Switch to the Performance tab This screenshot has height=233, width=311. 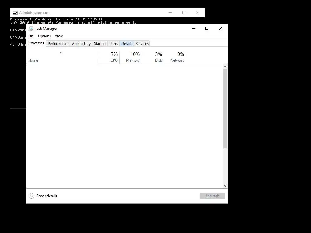(x=58, y=44)
